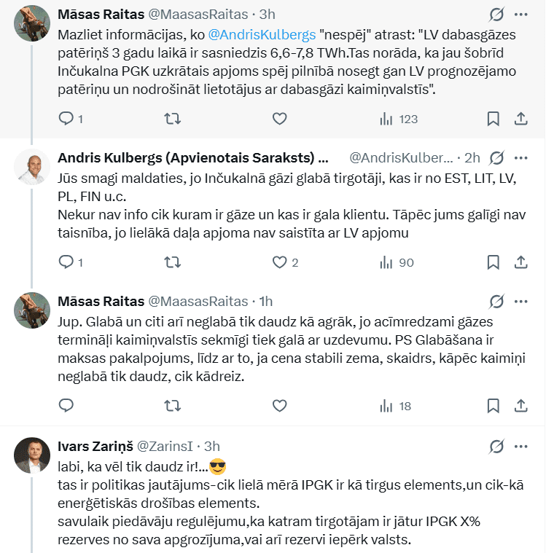The image size is (546, 553).
Task: Repost the Māsas Raitas tweet with 18 views
Action: click(x=173, y=405)
